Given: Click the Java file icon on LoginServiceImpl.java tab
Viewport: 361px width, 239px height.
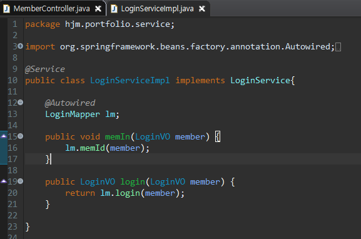Looking at the screenshot, I should [114, 9].
